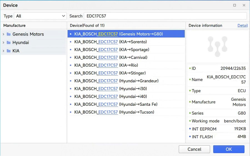The image size is (250, 156).
Task: Click the Genesis Motors folder icon
Action: pyautogui.click(x=9, y=34)
